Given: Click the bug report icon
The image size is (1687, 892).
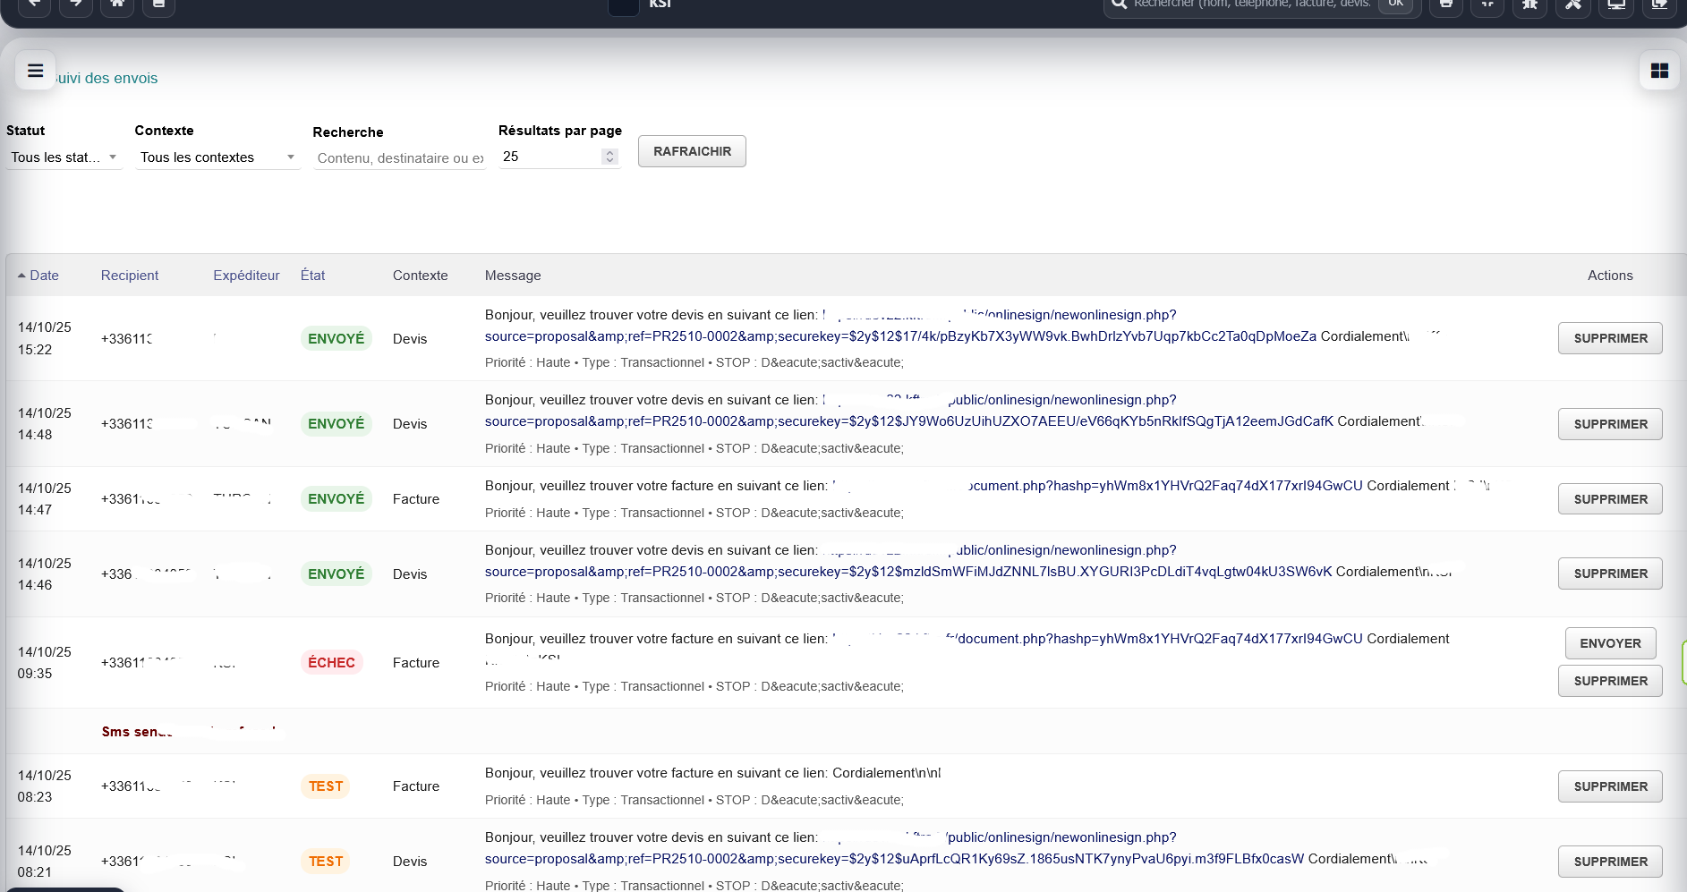Looking at the screenshot, I should 1530,4.
